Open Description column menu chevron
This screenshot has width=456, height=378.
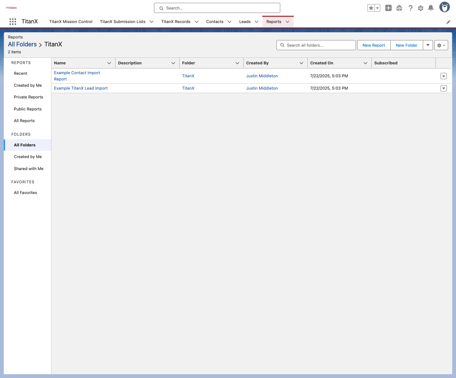coord(173,63)
